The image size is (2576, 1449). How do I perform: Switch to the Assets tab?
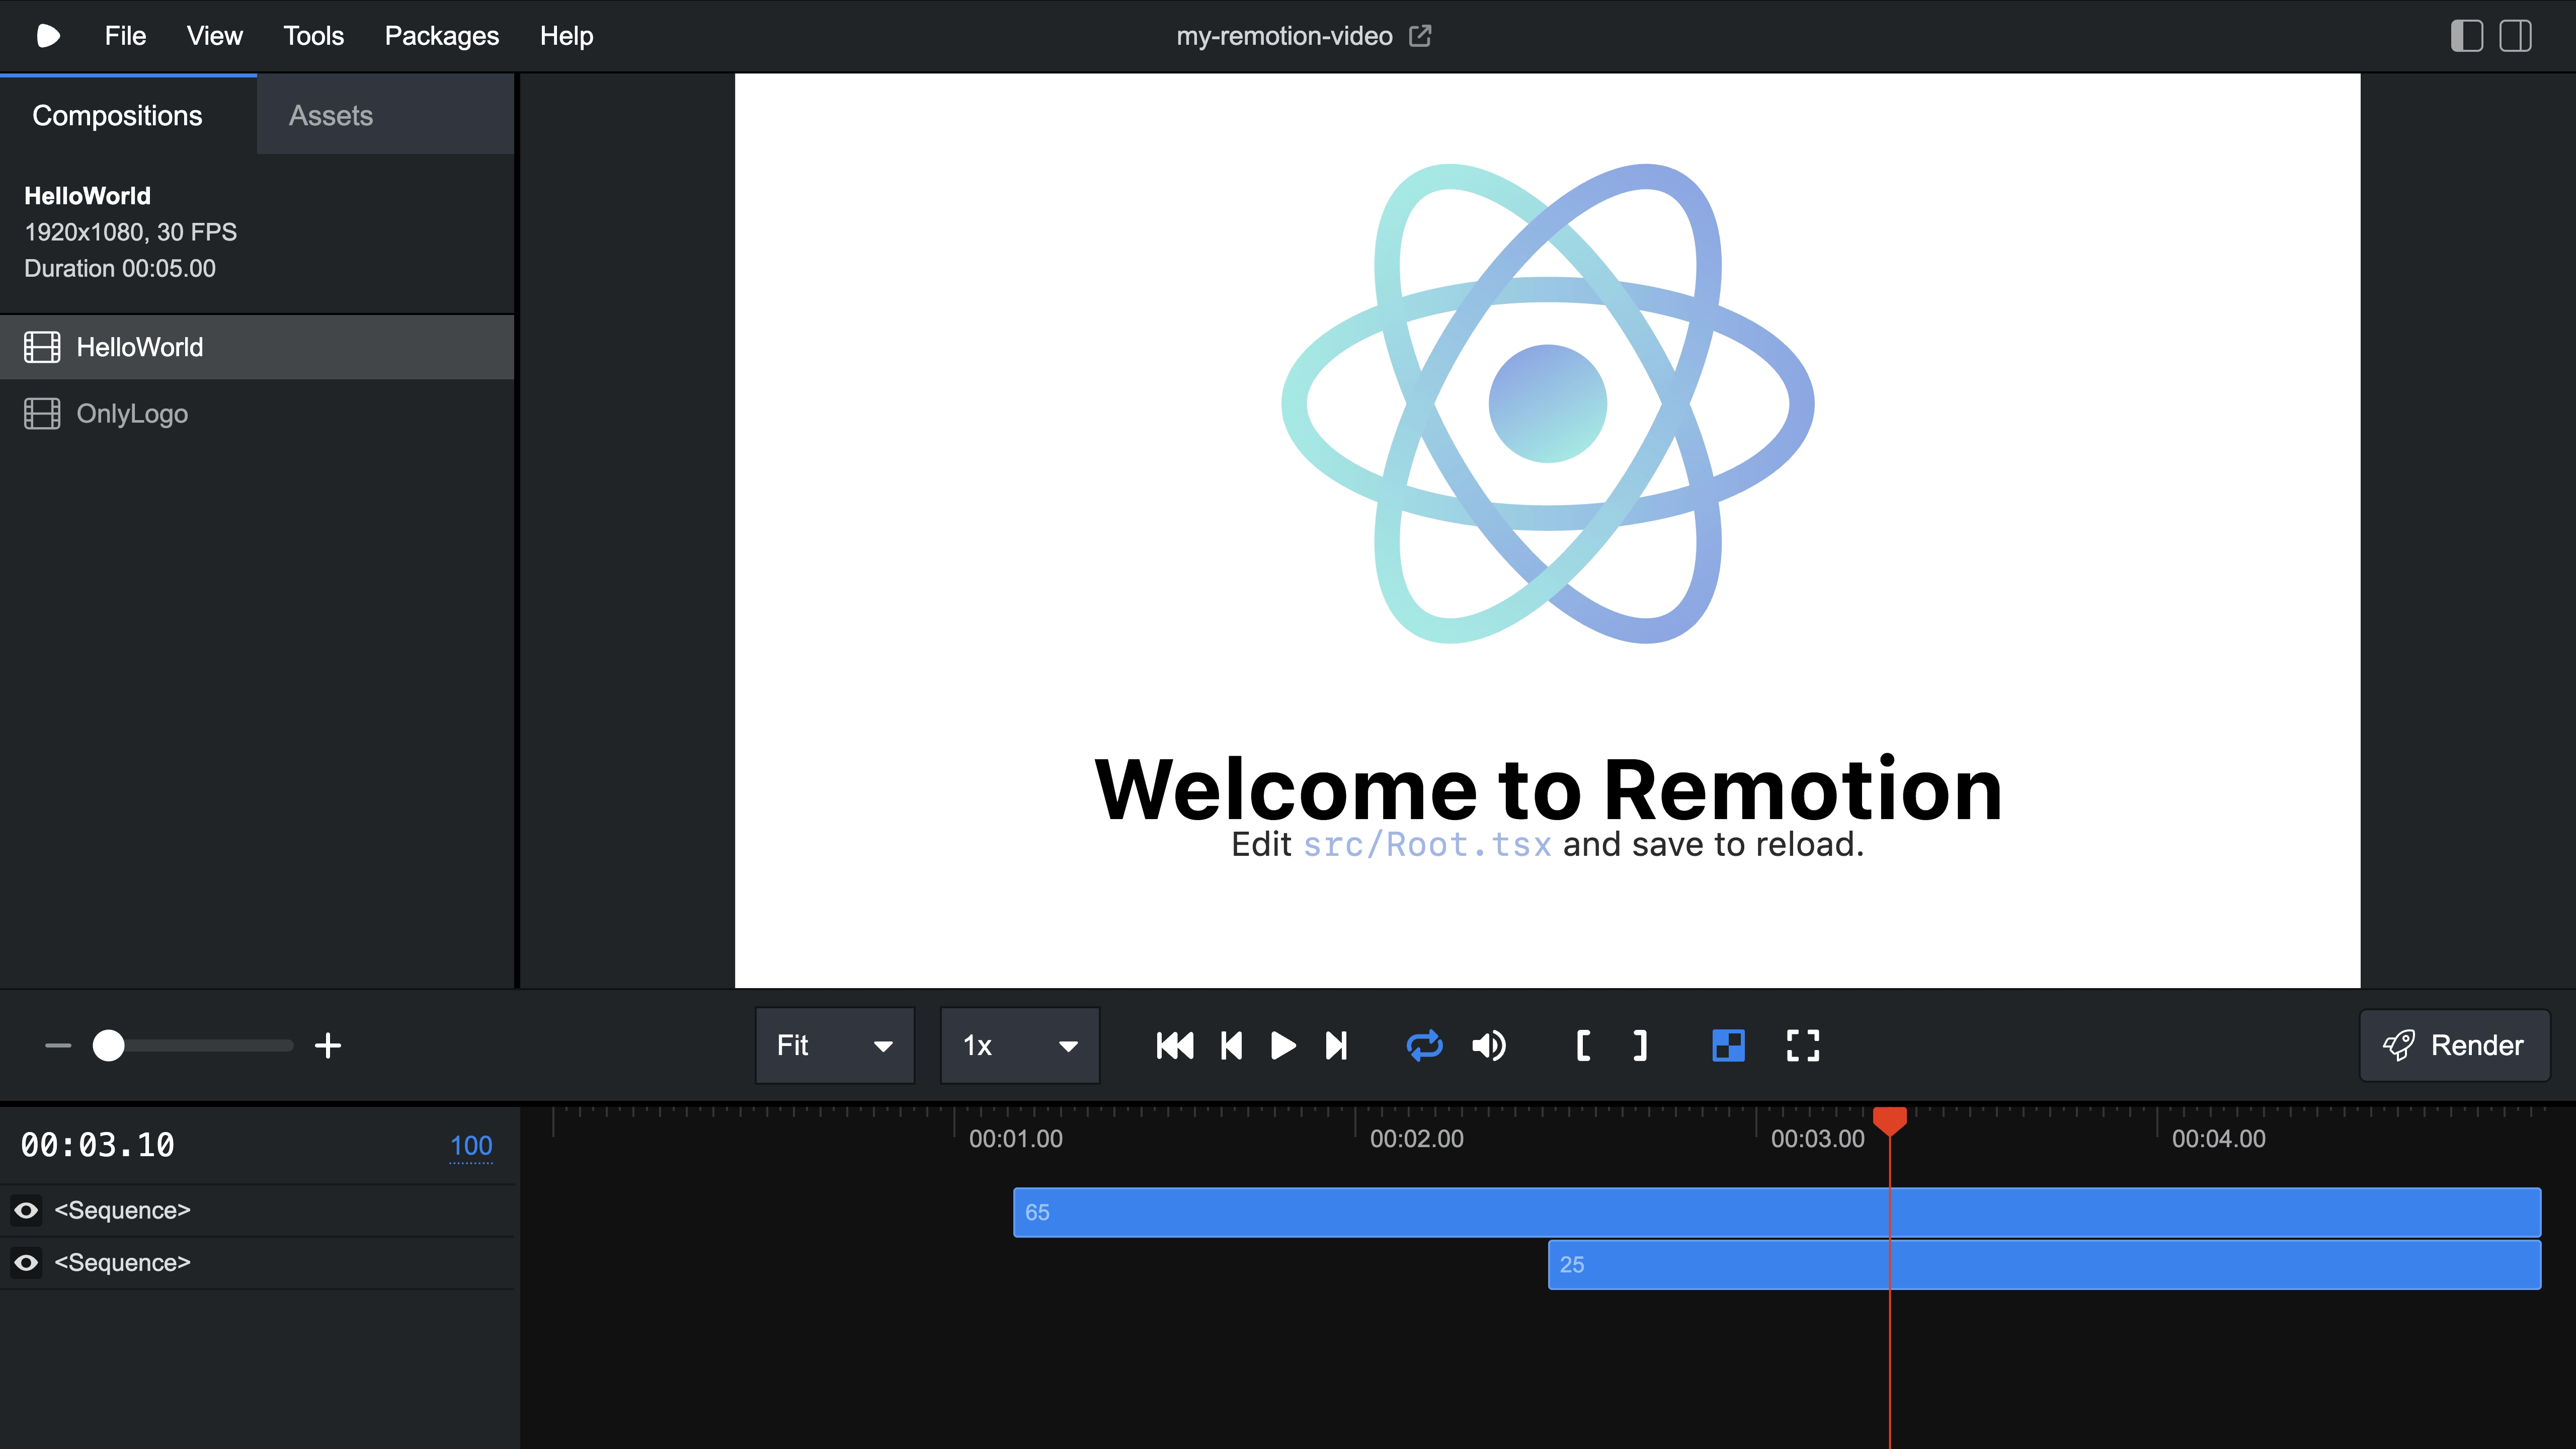point(385,115)
